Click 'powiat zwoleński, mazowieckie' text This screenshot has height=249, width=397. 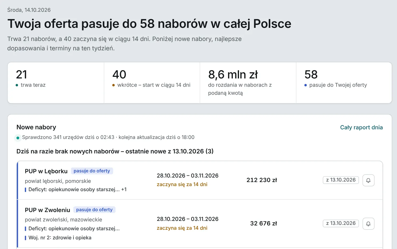point(64,220)
